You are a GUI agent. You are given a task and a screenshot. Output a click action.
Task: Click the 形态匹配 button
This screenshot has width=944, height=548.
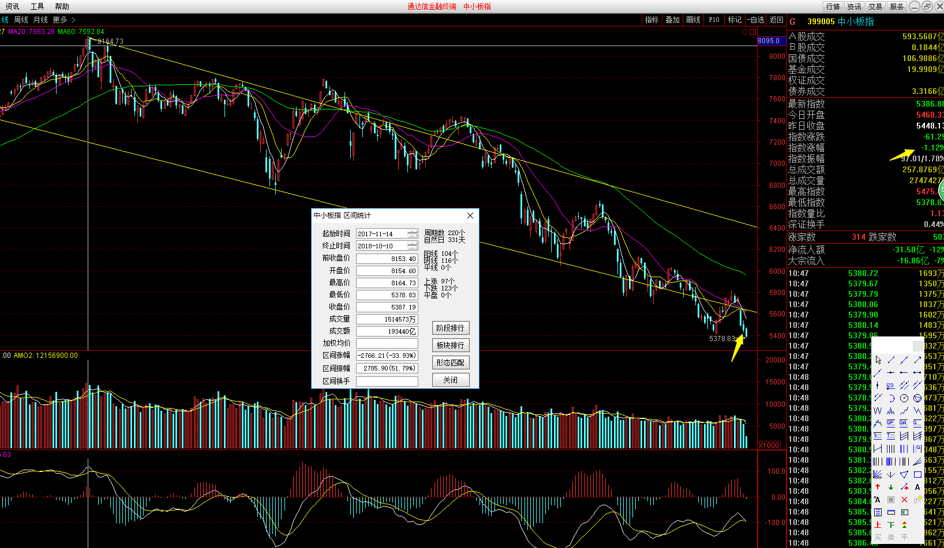coord(451,362)
